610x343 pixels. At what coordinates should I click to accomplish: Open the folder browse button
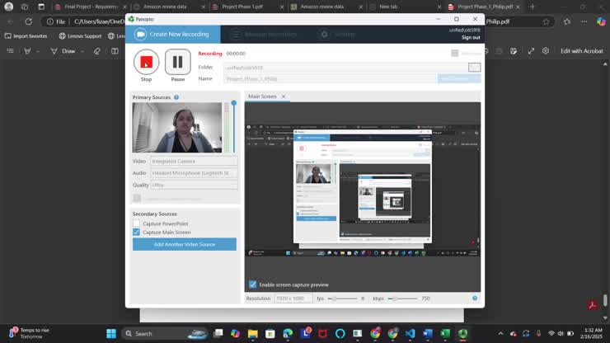click(x=474, y=67)
